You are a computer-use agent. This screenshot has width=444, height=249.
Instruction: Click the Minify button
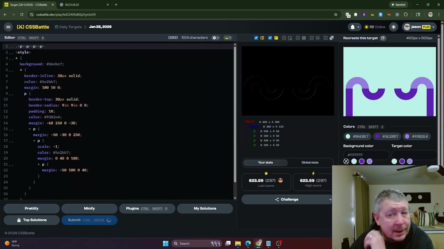pyautogui.click(x=89, y=209)
